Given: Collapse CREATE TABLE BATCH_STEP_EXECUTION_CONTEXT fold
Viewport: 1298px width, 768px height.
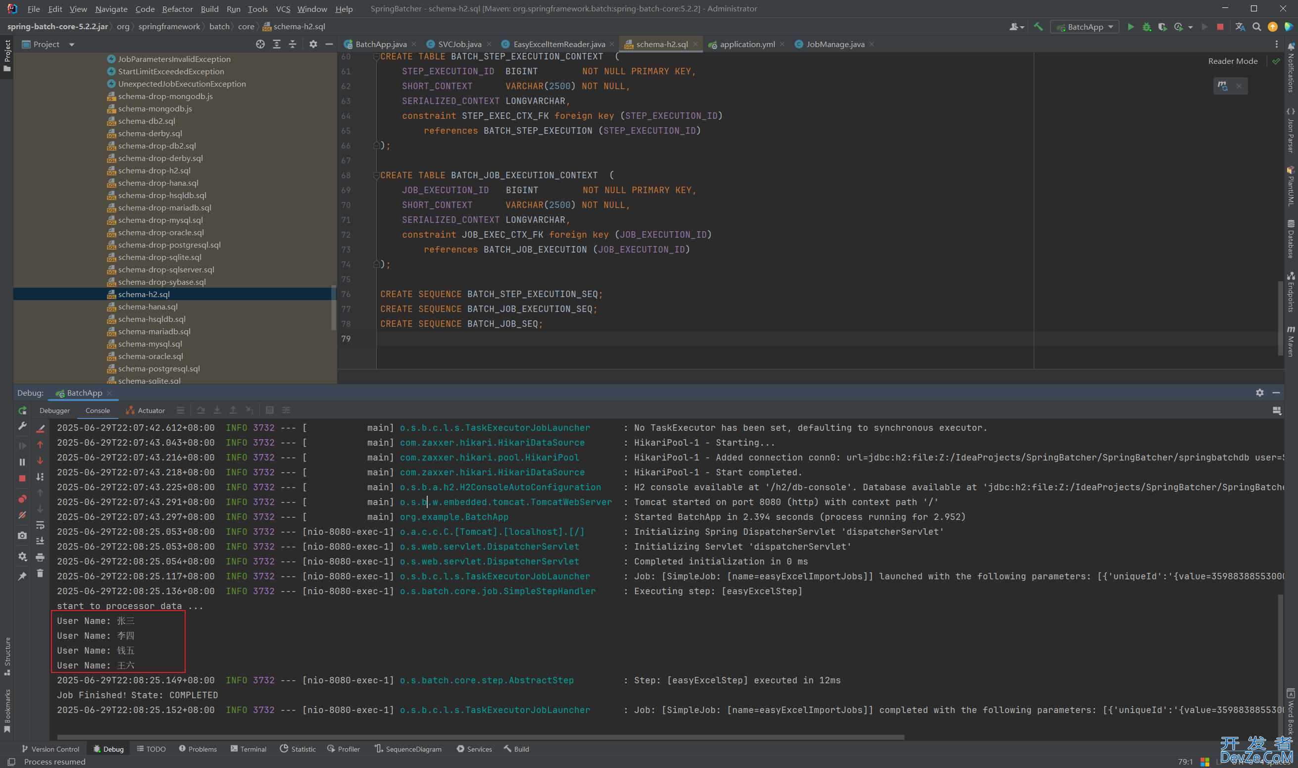Looking at the screenshot, I should [376, 56].
